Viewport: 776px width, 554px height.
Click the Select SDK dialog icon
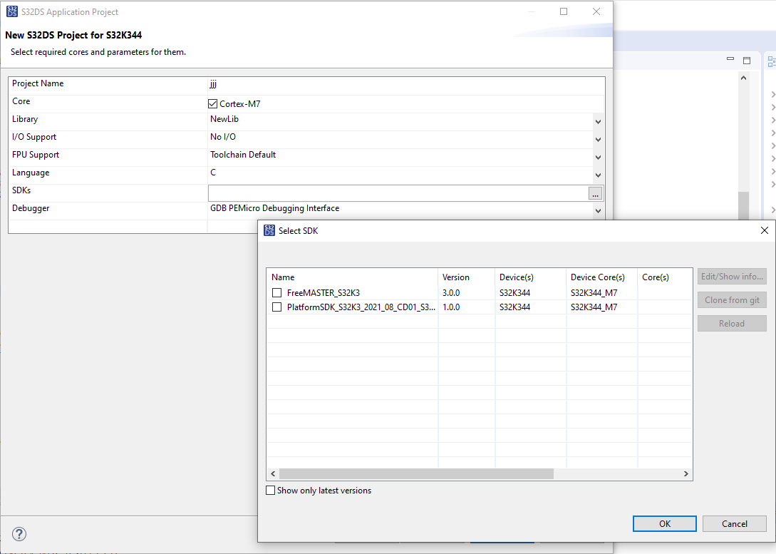tap(269, 230)
